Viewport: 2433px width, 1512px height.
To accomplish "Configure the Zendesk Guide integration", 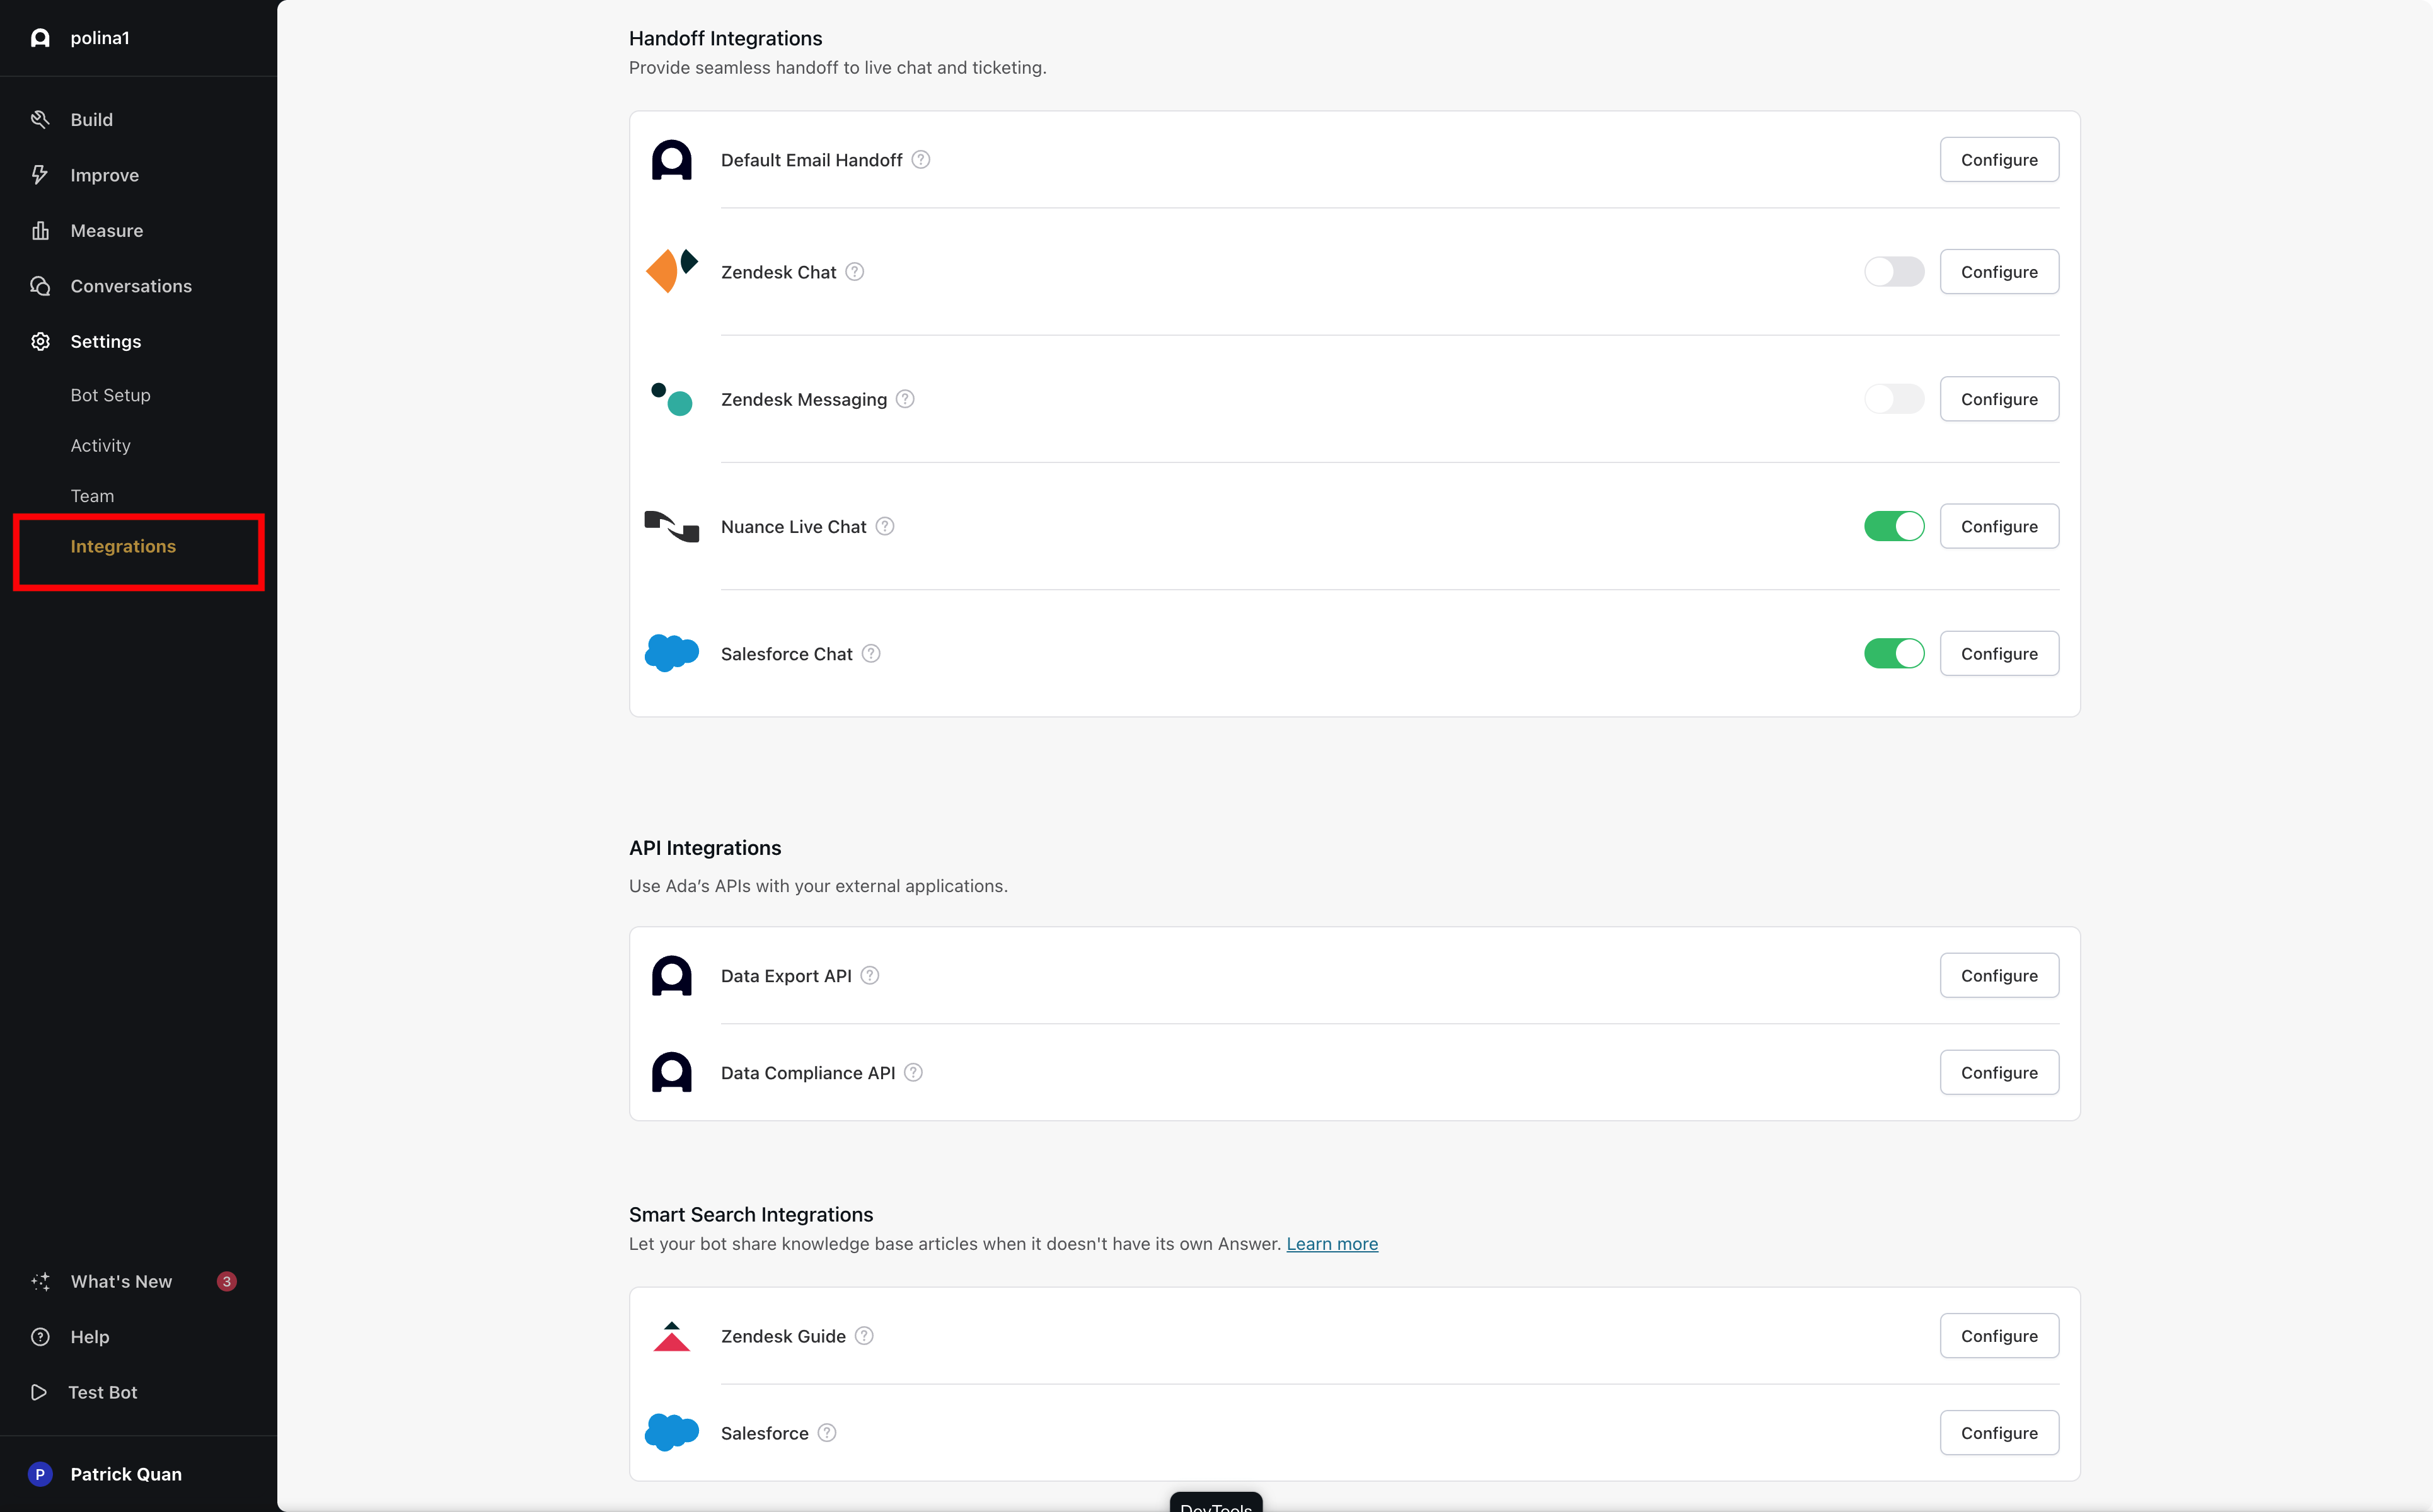I will [x=1999, y=1336].
